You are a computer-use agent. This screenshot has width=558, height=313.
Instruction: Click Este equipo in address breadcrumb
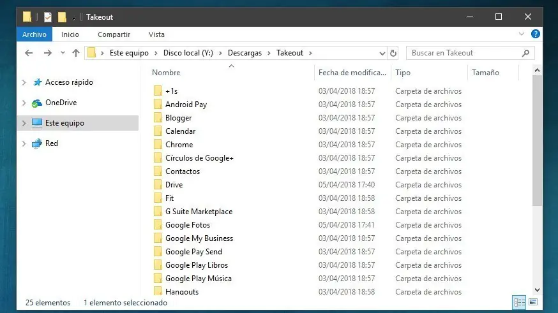click(x=129, y=53)
